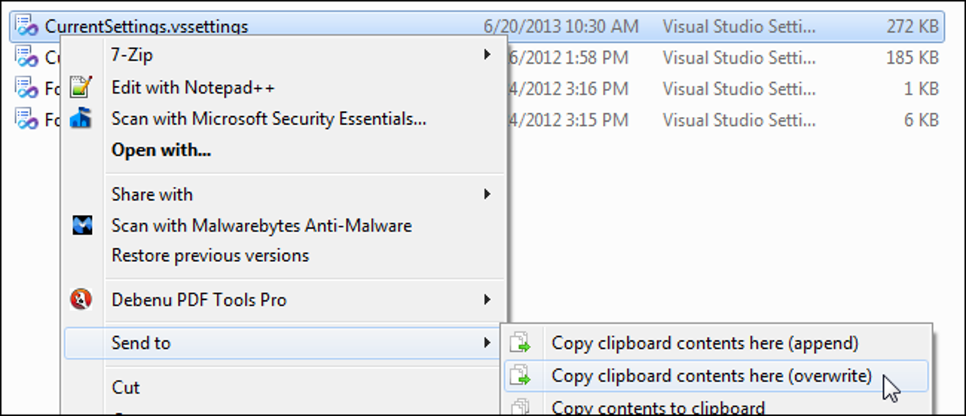Click the append clipboard contents icon
This screenshot has width=966, height=416.
(522, 343)
